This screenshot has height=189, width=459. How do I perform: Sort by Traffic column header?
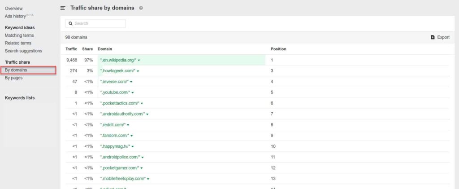[x=71, y=49]
